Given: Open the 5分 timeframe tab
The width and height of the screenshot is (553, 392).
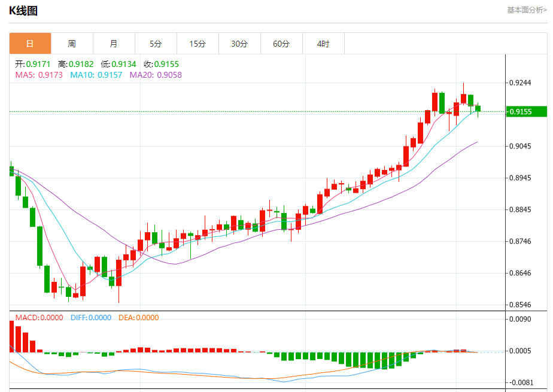Looking at the screenshot, I should tap(156, 44).
